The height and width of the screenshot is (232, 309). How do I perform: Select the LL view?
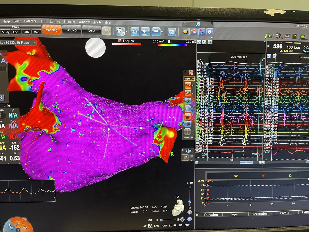click(x=170, y=226)
